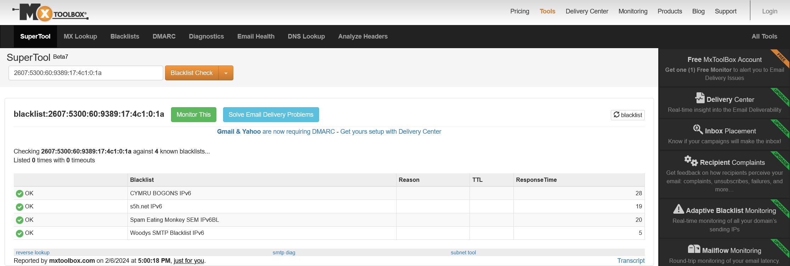
Task: Click the Inbox Placement magnifier icon
Action: [698, 129]
